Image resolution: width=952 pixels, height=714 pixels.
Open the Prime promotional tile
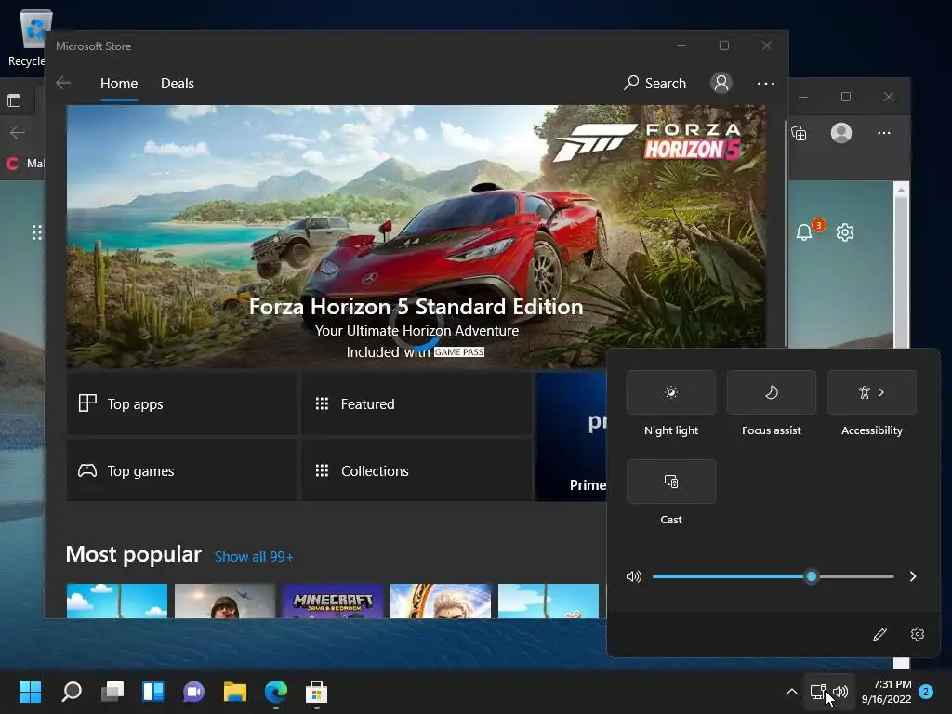(x=571, y=437)
